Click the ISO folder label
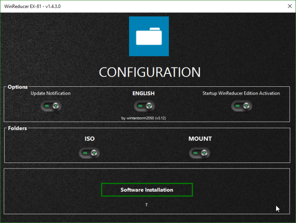The image size is (296, 223). (89, 139)
